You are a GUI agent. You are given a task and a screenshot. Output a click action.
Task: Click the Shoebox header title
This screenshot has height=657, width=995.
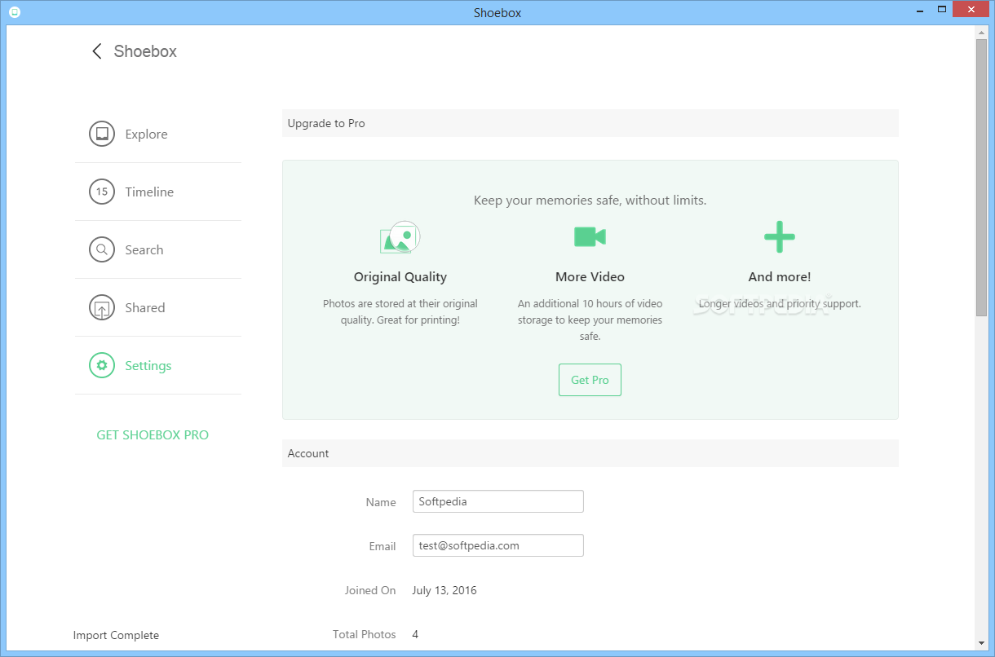click(x=145, y=51)
